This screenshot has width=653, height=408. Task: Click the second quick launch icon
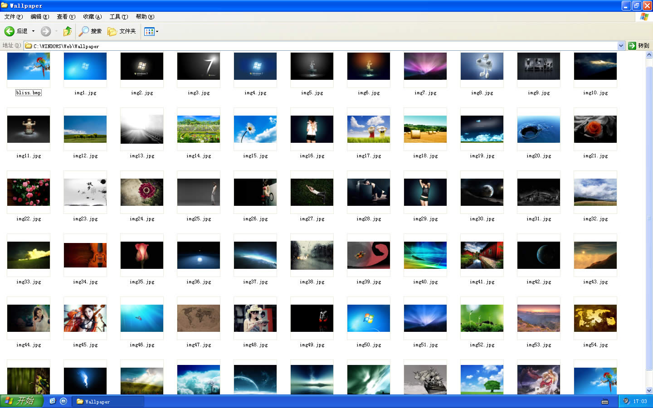click(x=63, y=401)
